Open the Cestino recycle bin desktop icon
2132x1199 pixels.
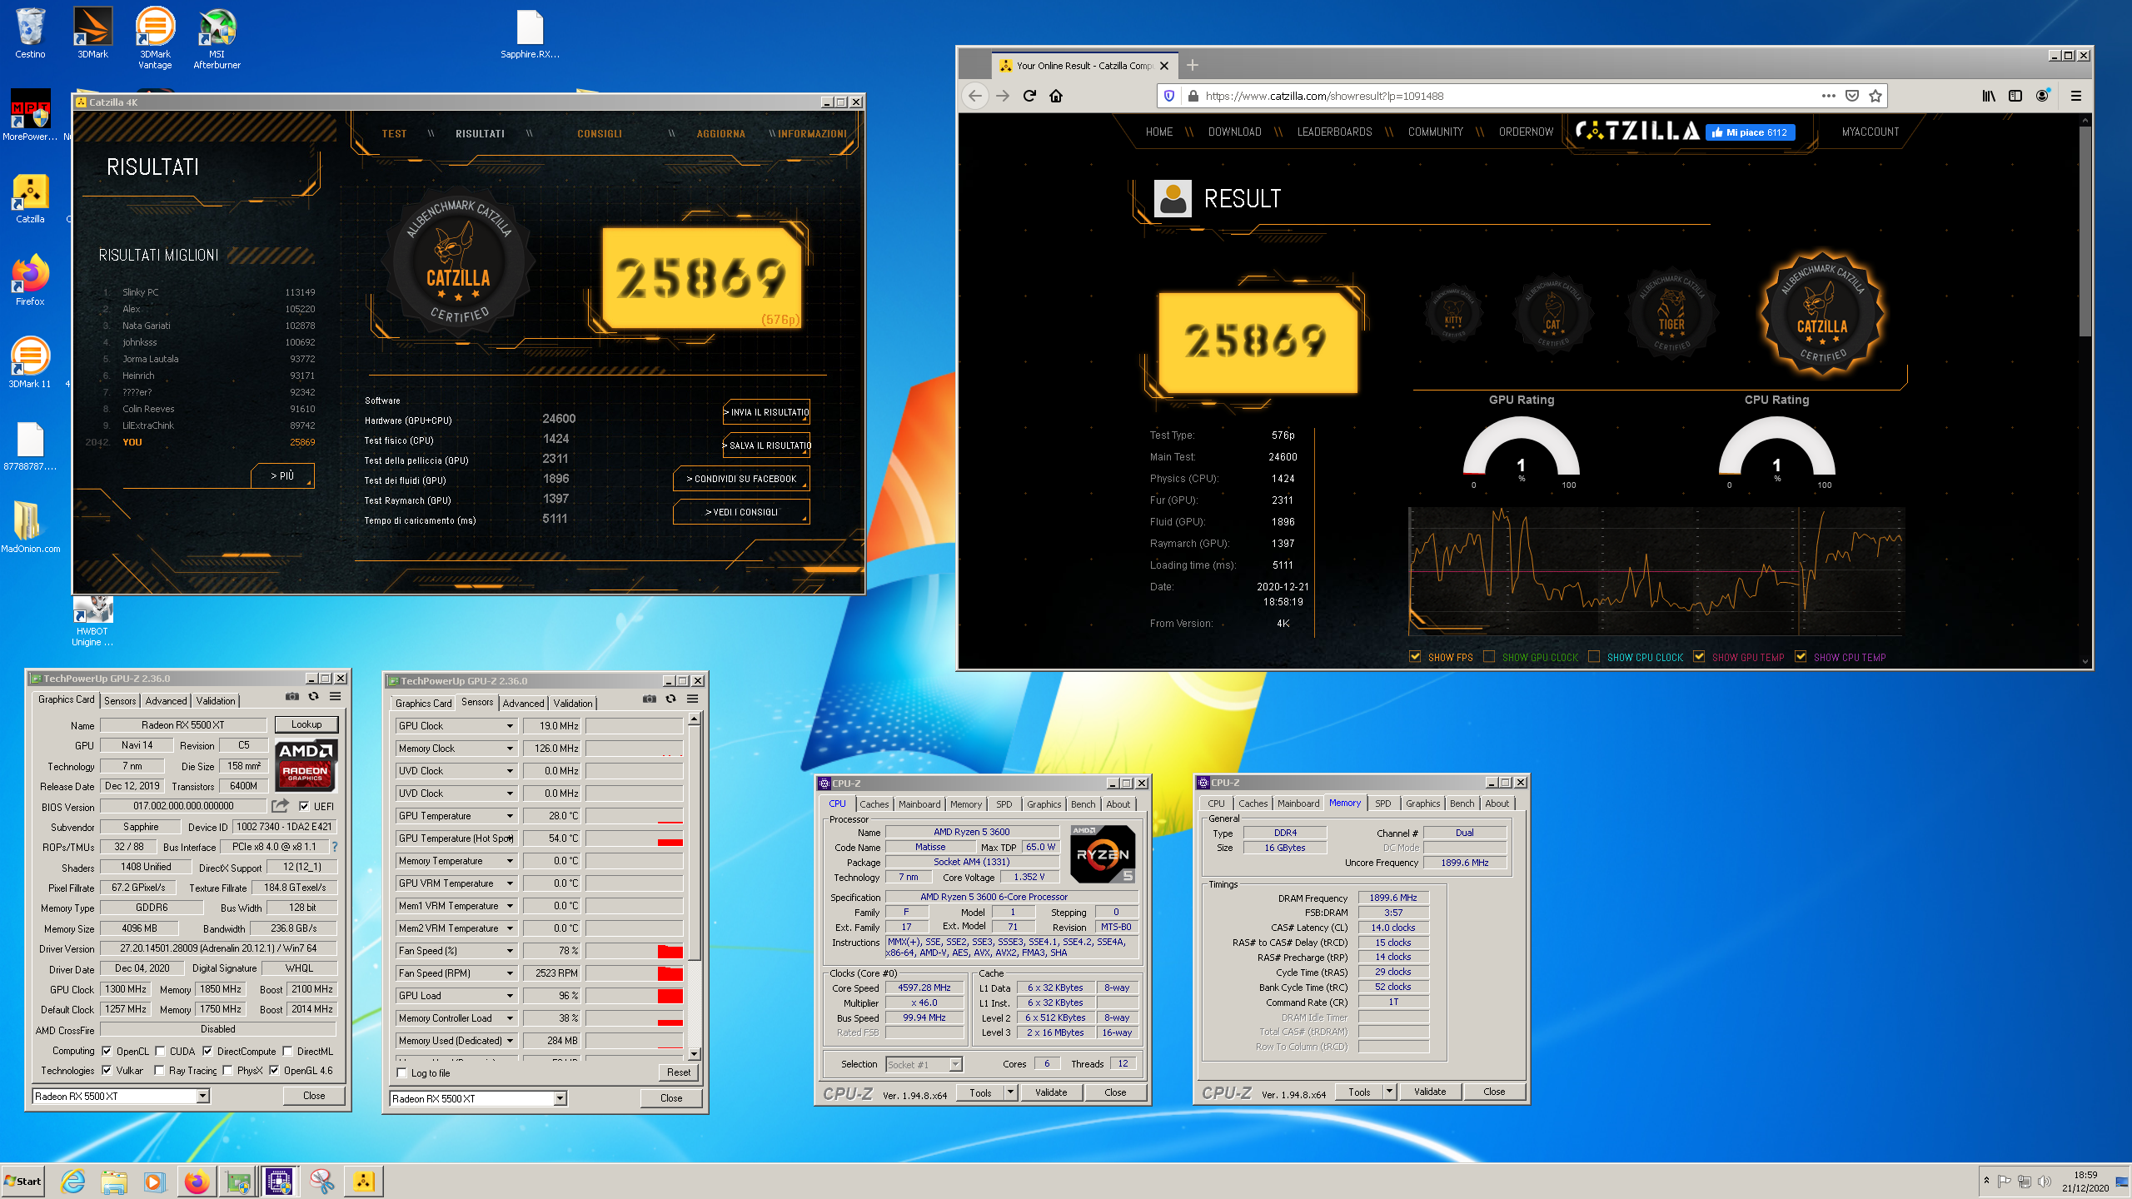click(30, 33)
